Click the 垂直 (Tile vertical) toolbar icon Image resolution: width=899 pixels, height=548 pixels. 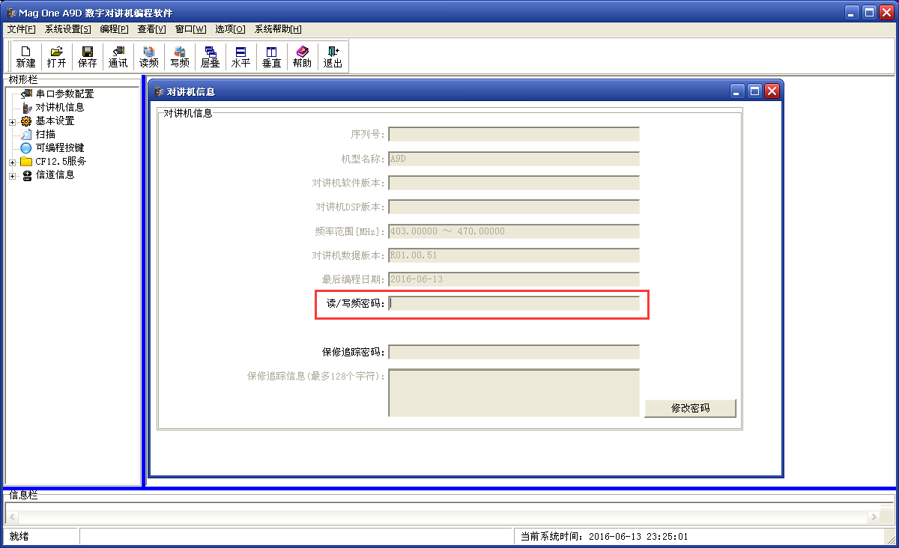click(271, 51)
